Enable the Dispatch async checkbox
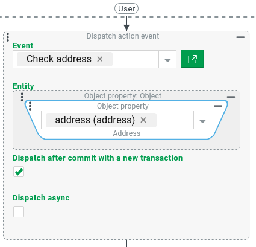The image size is (256, 247). pyautogui.click(x=19, y=211)
